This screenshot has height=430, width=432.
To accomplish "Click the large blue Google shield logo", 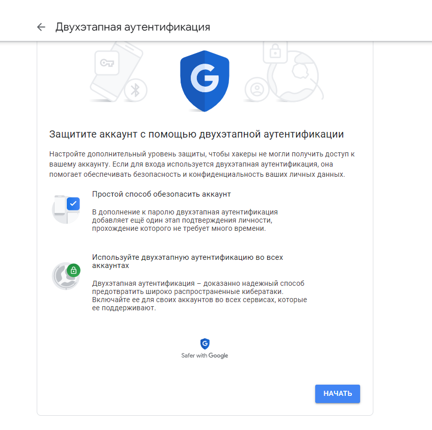I will (205, 81).
